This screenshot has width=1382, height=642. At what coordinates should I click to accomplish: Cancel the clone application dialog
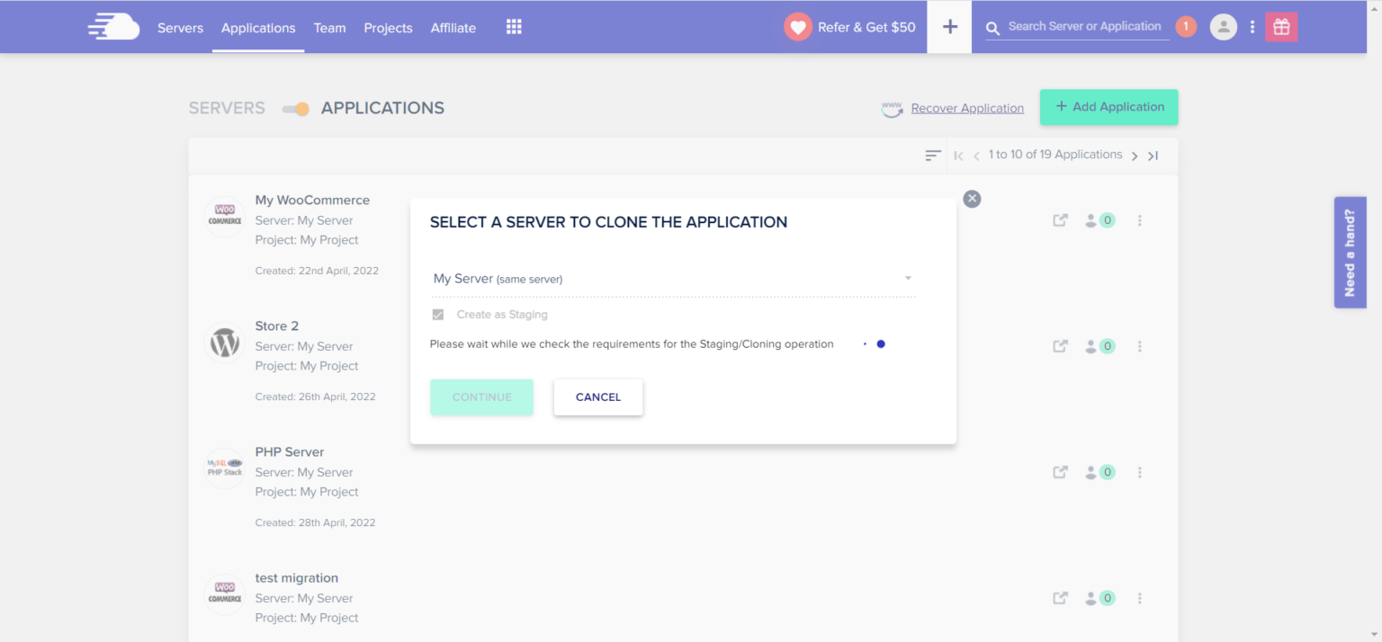[x=597, y=397]
